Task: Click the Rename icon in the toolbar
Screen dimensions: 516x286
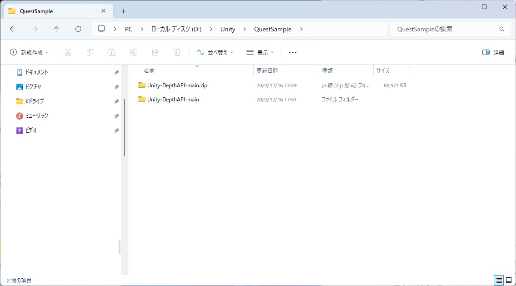Action: pos(133,52)
